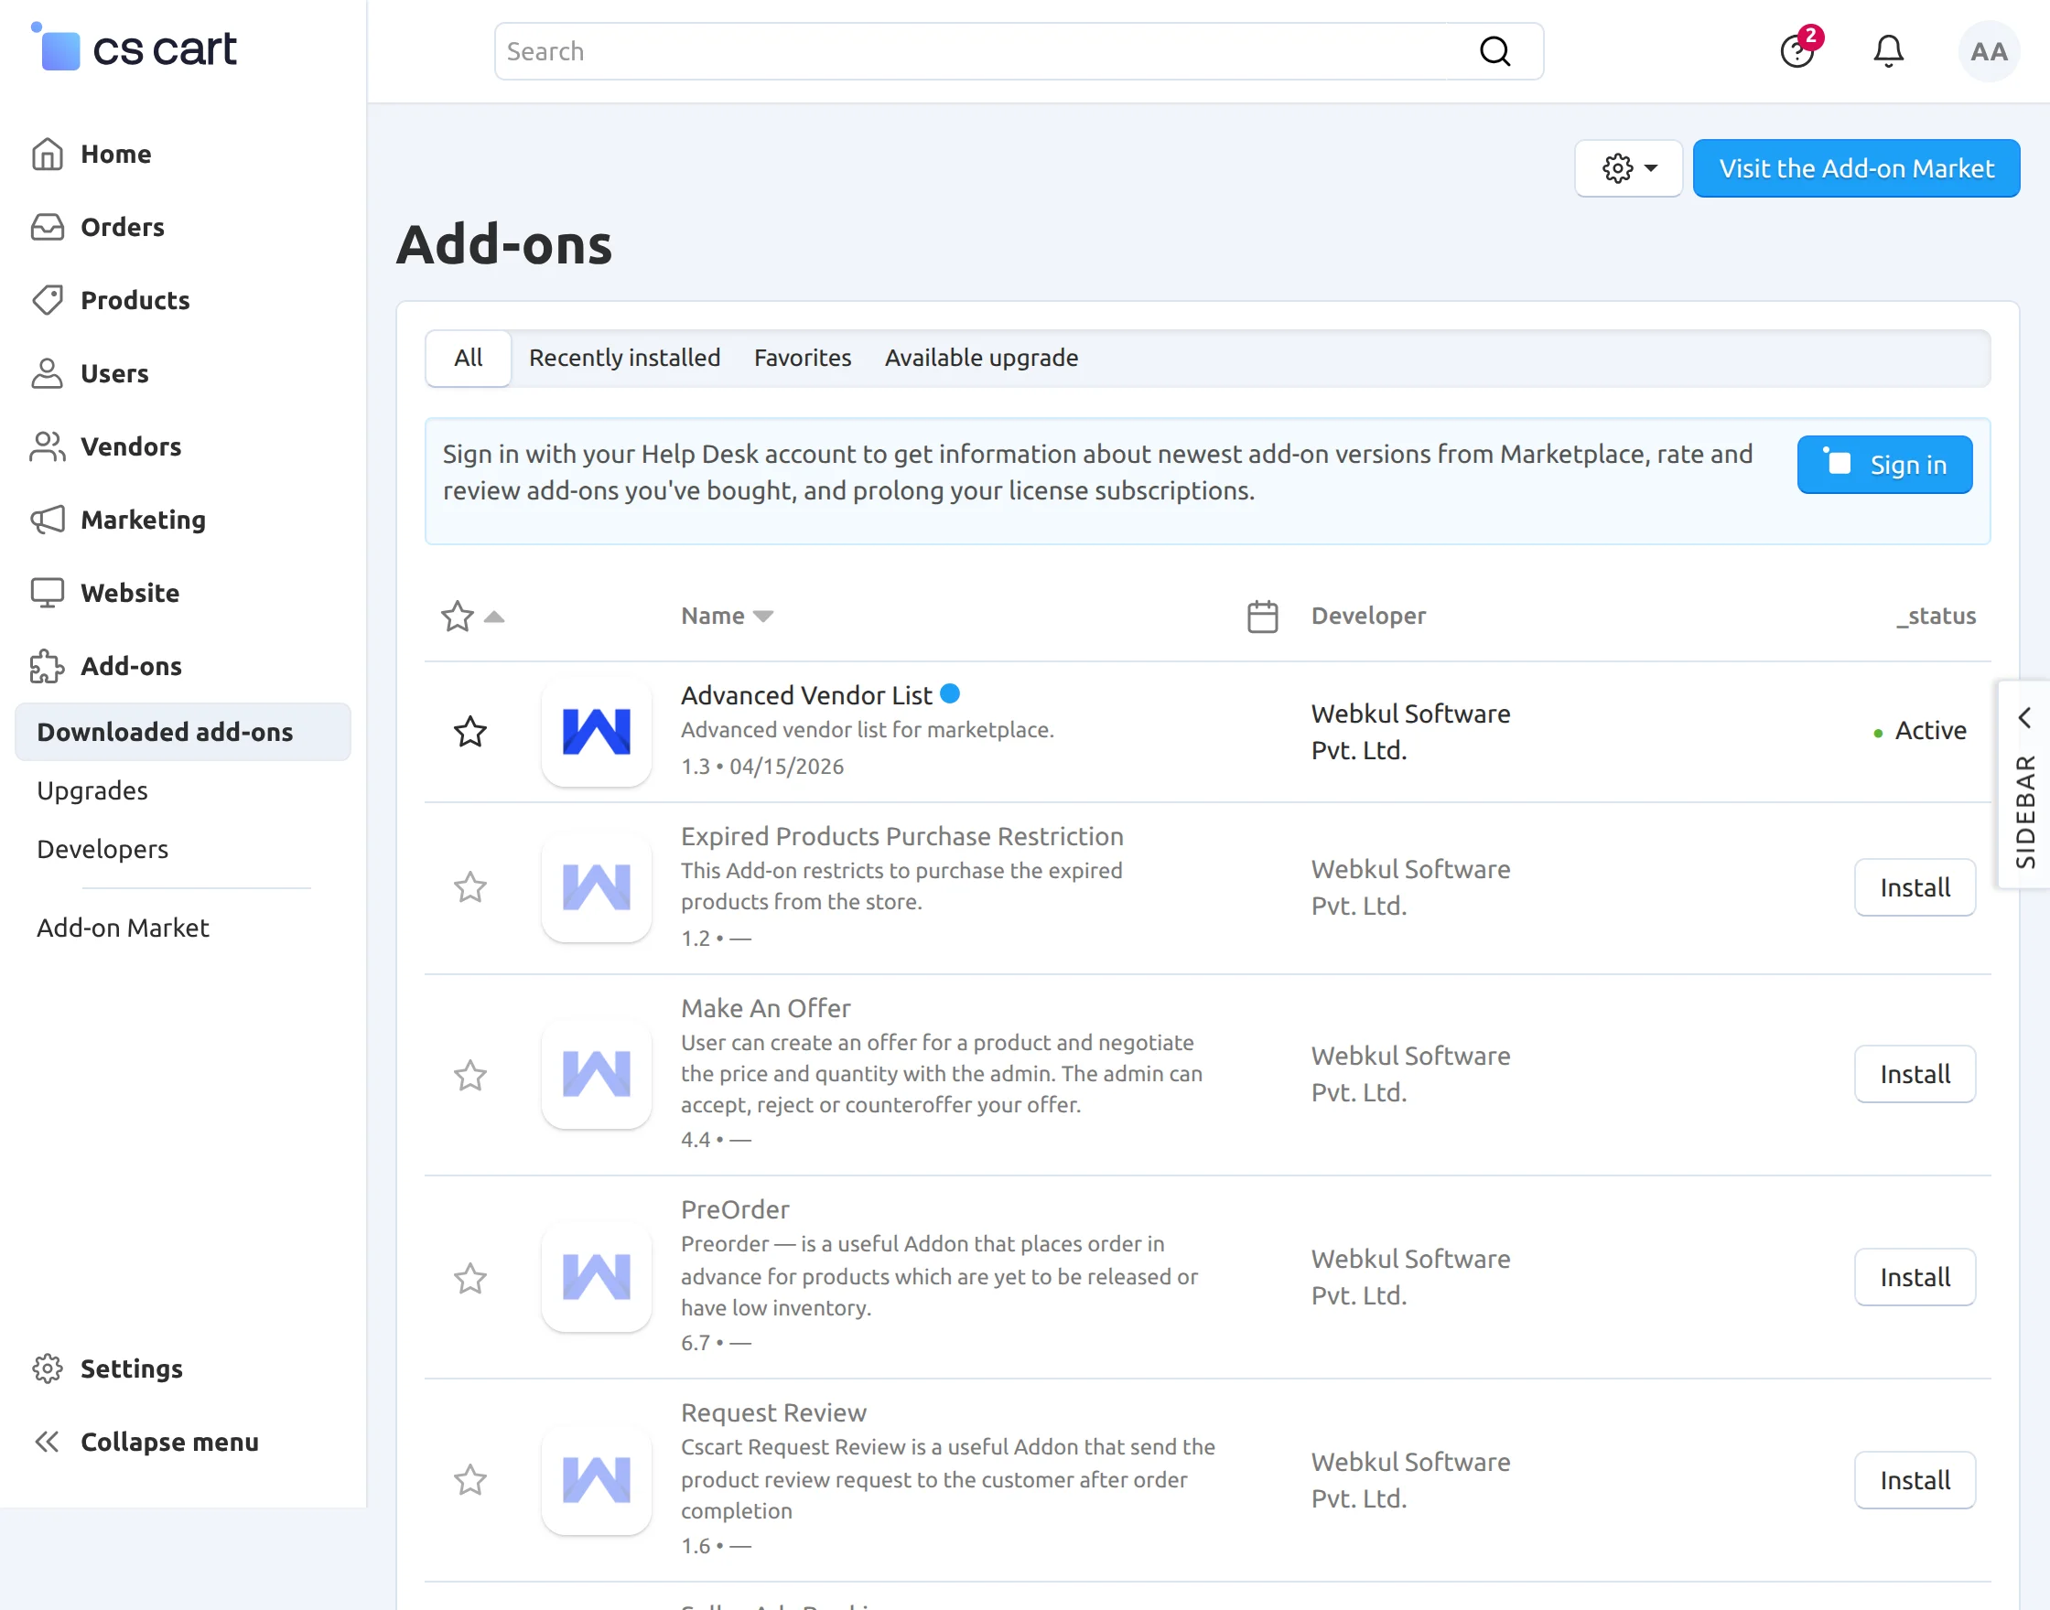Favorite PreOrder with star
The image size is (2050, 1610).
coord(469,1278)
